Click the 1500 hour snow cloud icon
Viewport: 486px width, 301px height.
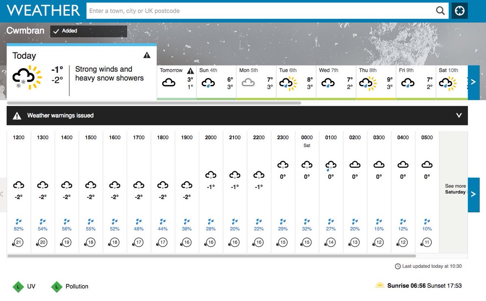91,185
